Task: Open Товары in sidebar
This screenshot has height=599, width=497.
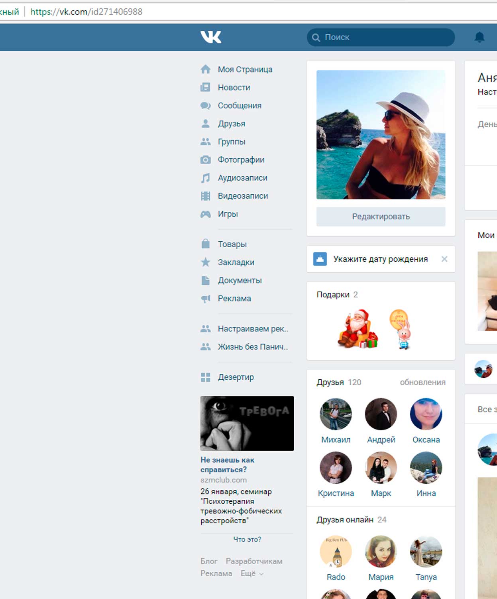Action: 232,244
